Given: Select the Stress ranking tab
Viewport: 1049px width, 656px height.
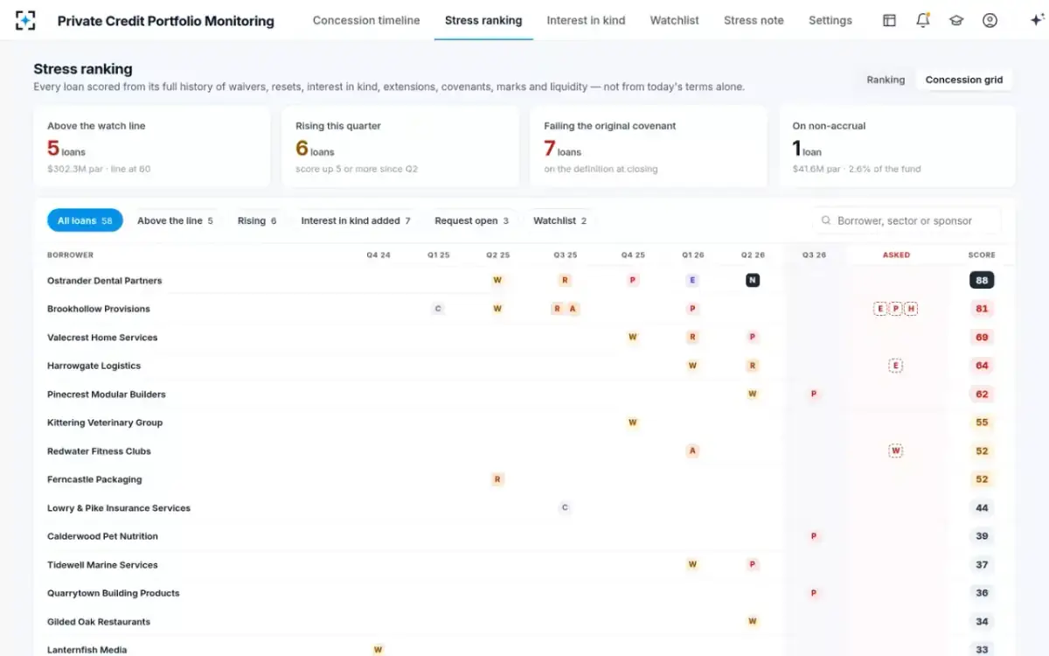Looking at the screenshot, I should [x=483, y=20].
